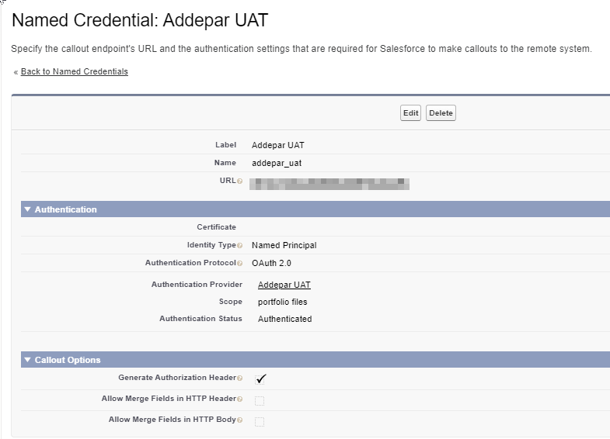Toggle the Generate Authorization Header checkbox

point(260,379)
